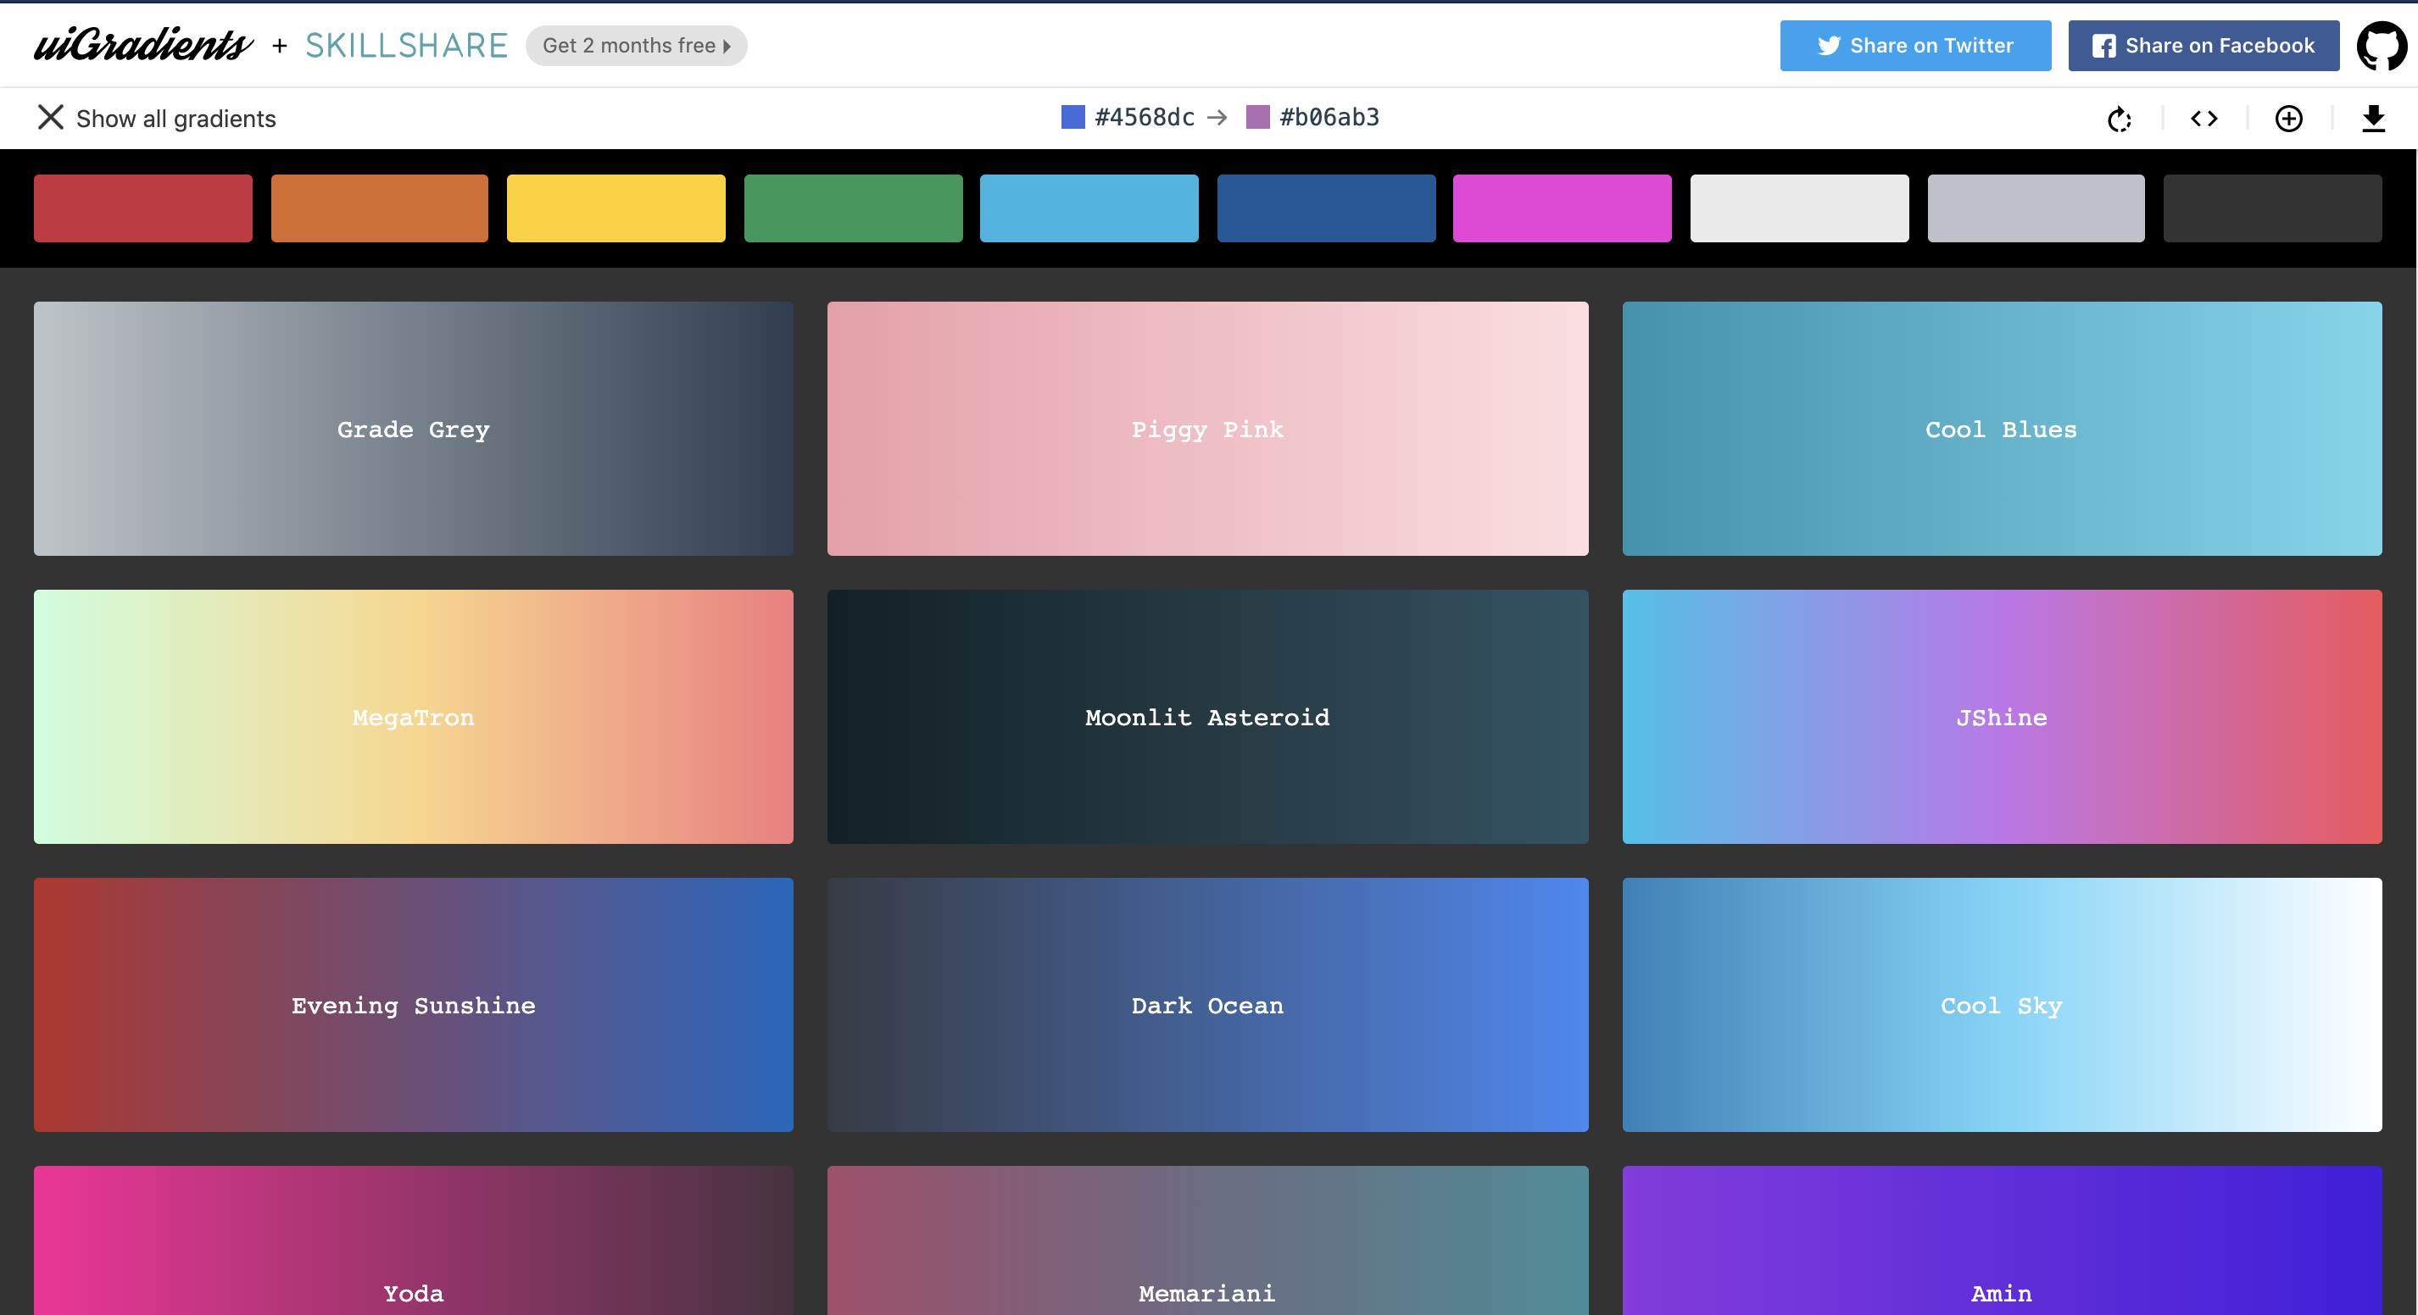Screen dimensions: 2418x1315
Task: Click the #4568dc start color square
Action: 1072,117
